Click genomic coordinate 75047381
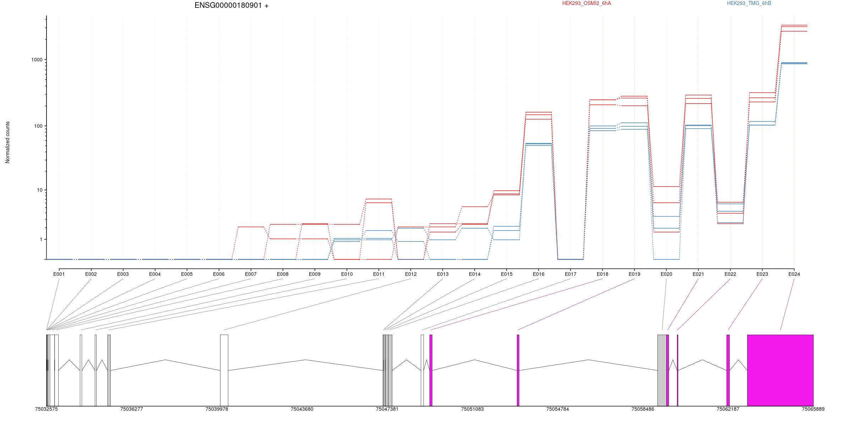 pyautogui.click(x=387, y=409)
